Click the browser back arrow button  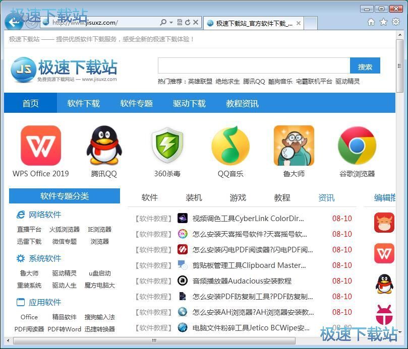[x=14, y=22]
